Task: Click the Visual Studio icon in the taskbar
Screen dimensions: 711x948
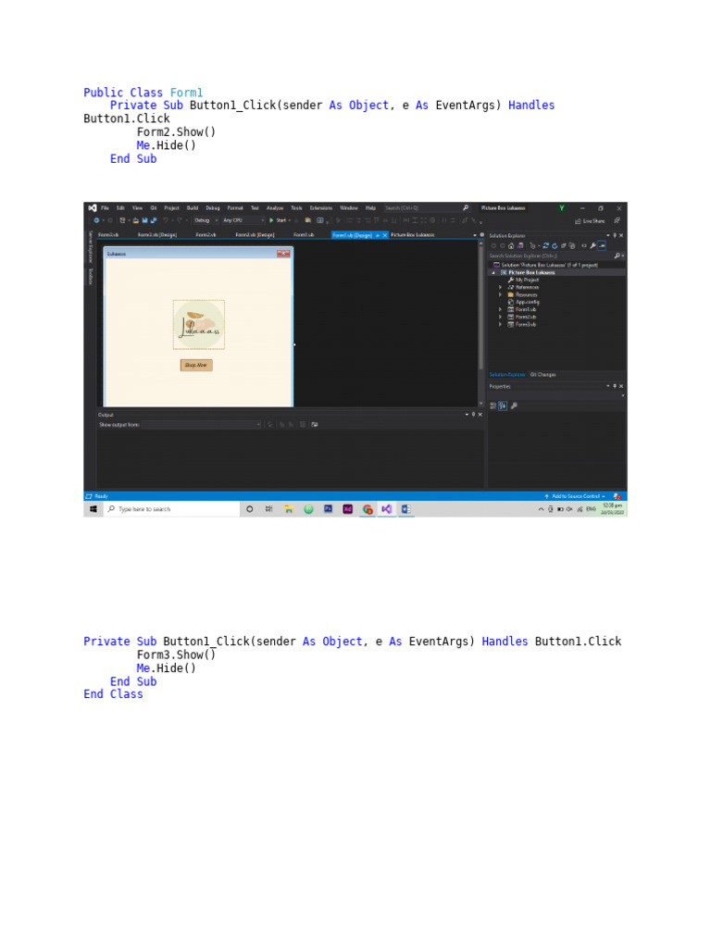Action: point(387,509)
